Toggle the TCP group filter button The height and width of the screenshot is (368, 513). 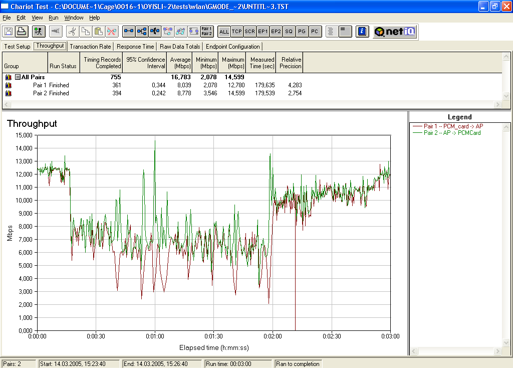point(237,32)
